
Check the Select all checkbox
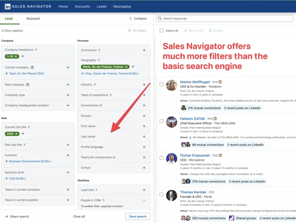pos(161,30)
